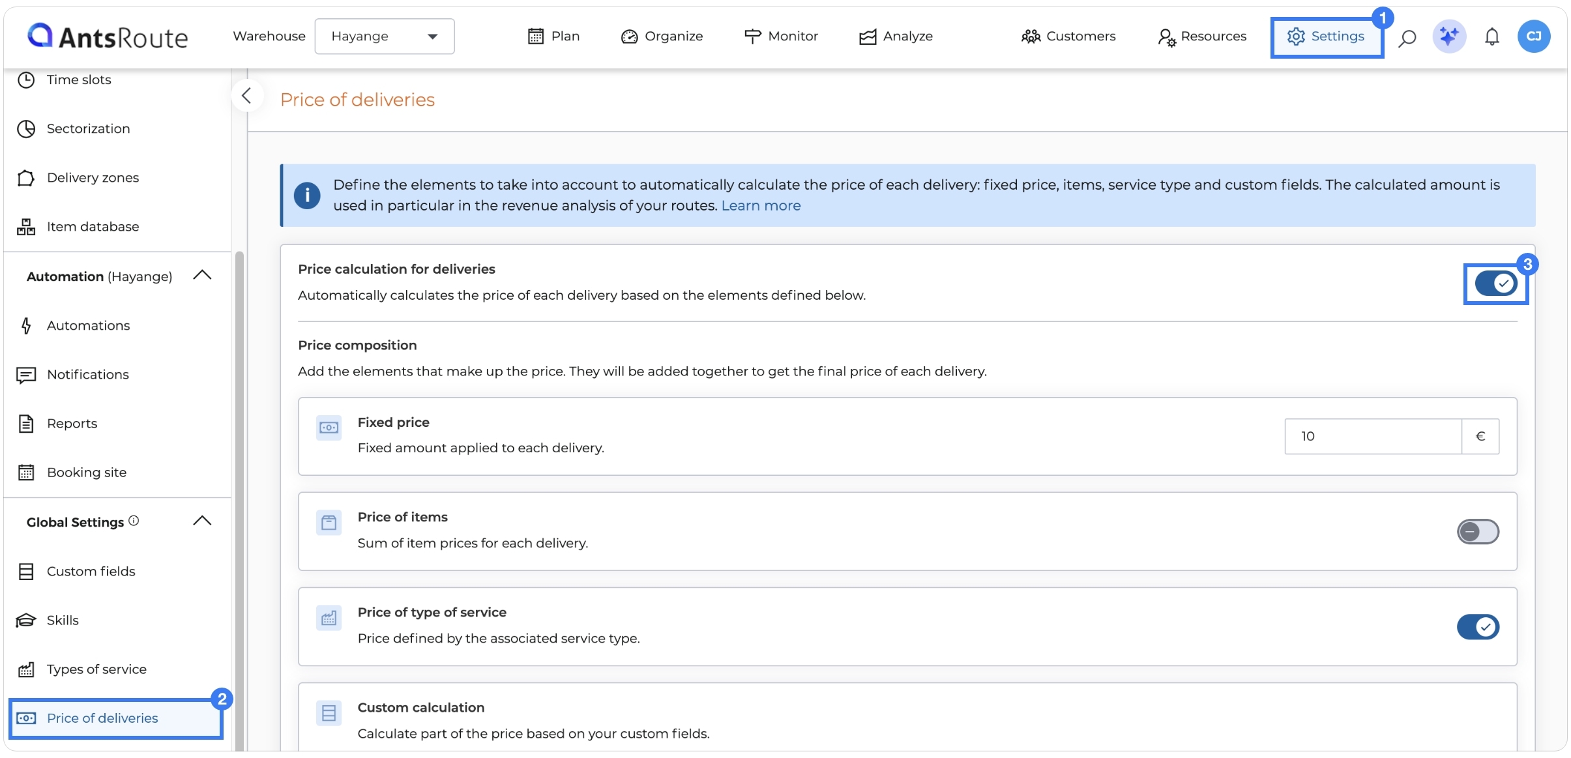Click the AntsRoute logo
Screen dimensions: 1571x758
tap(108, 36)
